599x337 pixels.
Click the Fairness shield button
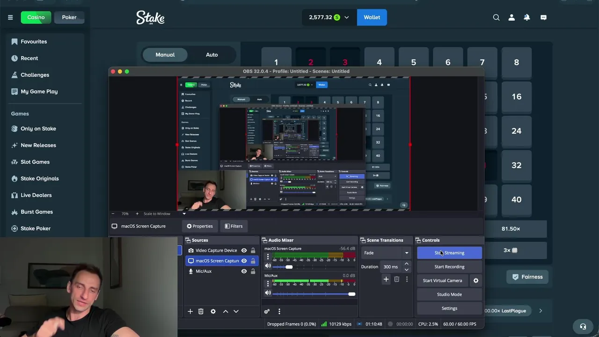527,277
